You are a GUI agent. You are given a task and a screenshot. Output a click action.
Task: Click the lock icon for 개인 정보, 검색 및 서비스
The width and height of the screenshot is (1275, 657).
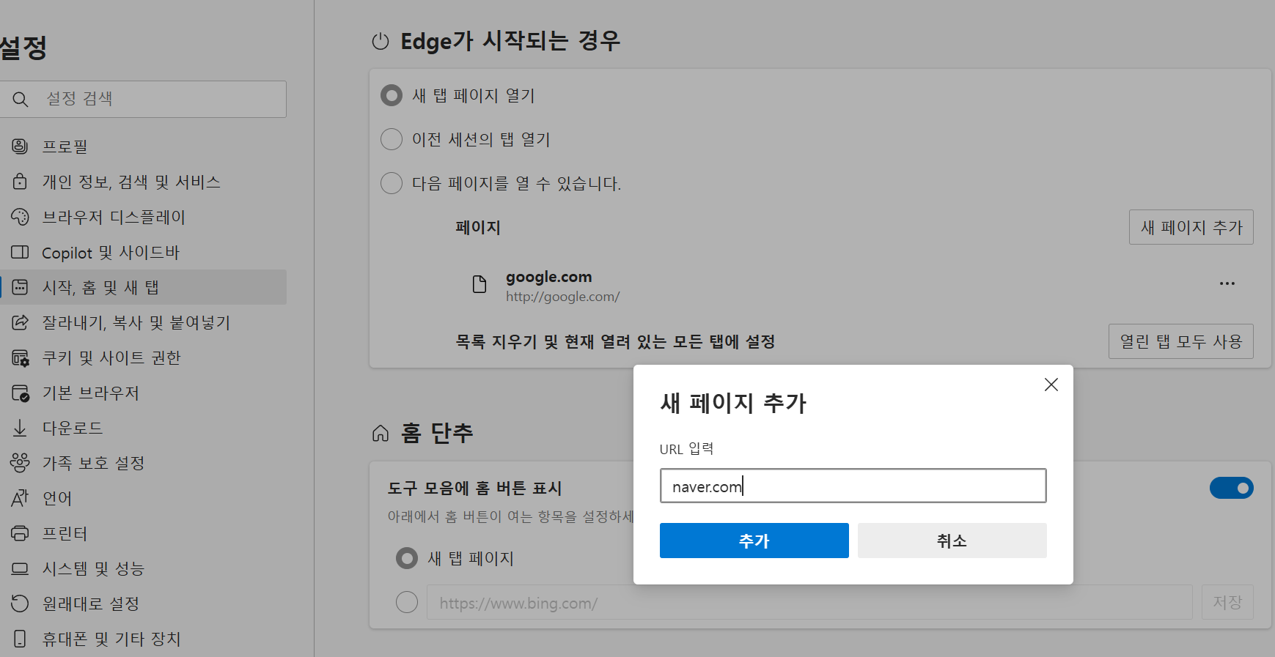click(20, 182)
